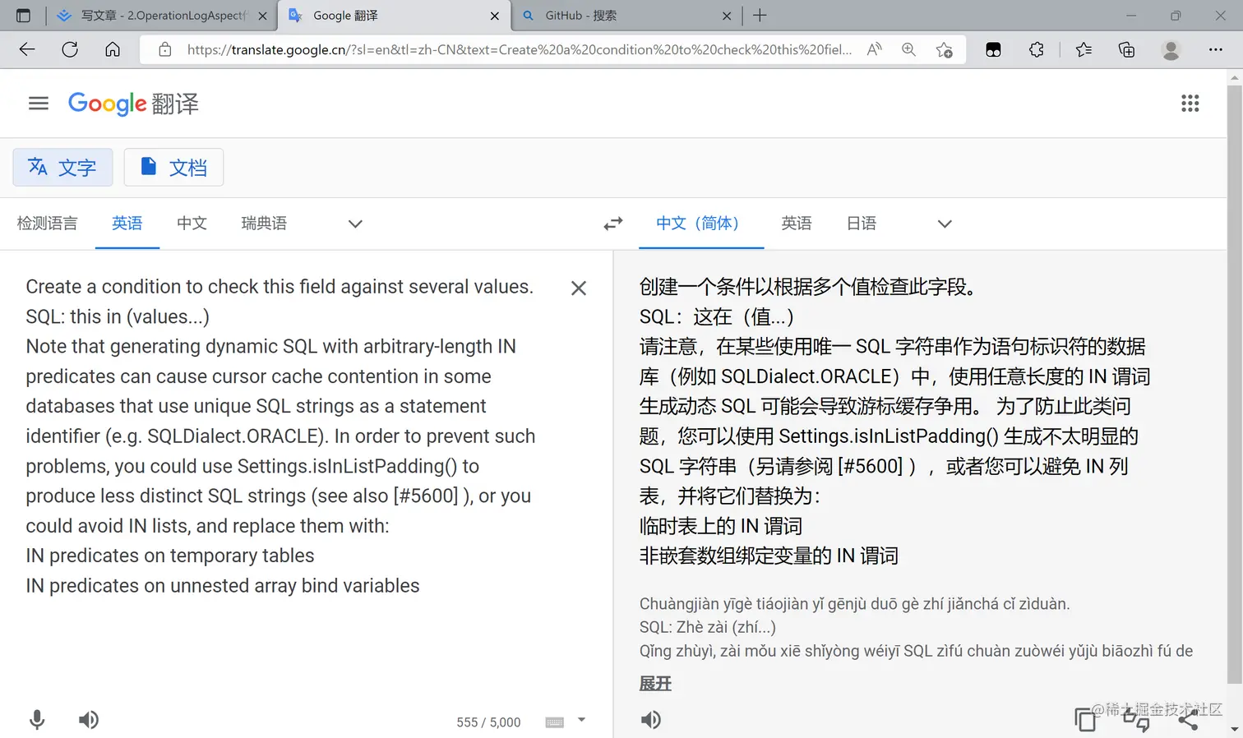Image resolution: width=1243 pixels, height=738 pixels.
Task: Clear the source text with the X
Action: point(579,288)
